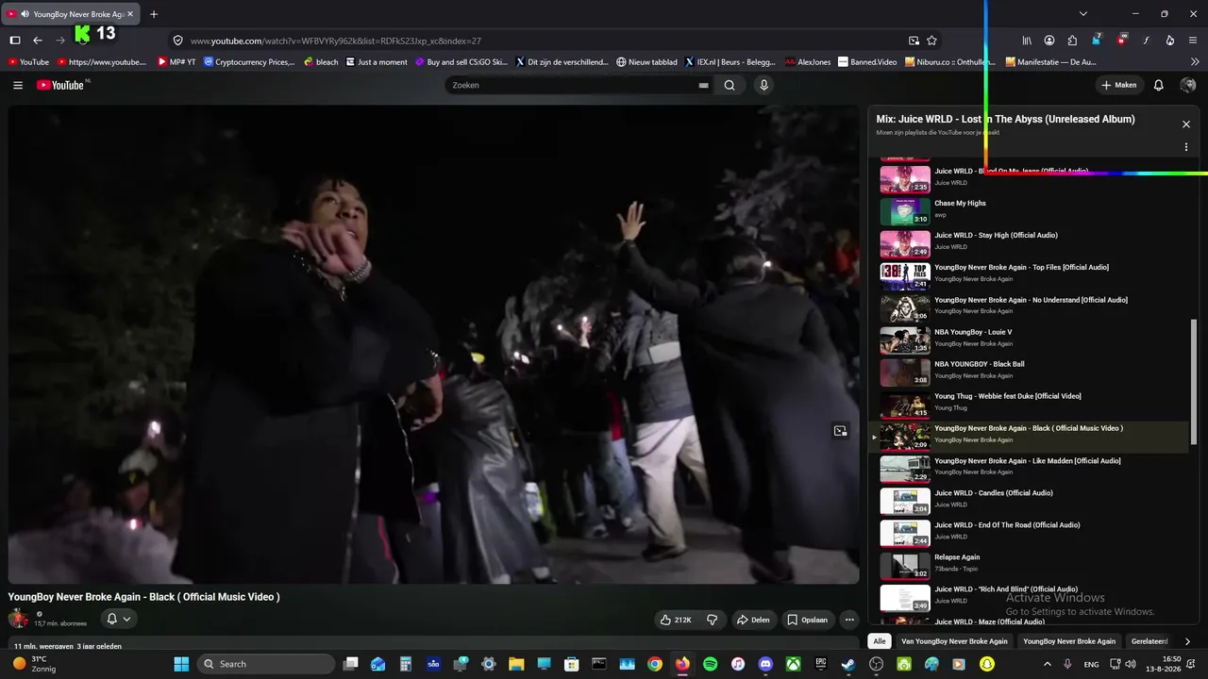The image size is (1208, 679).
Task: Bookmark this page with the star icon
Action: pyautogui.click(x=931, y=41)
